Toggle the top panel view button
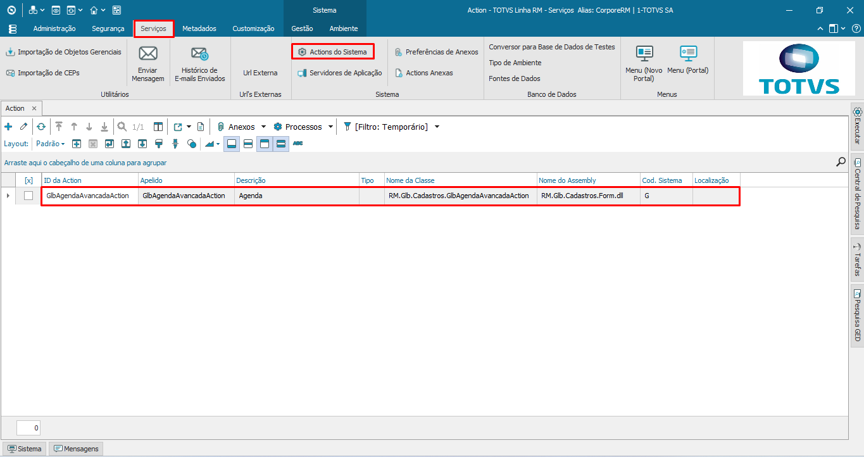The width and height of the screenshot is (864, 457). (265, 144)
